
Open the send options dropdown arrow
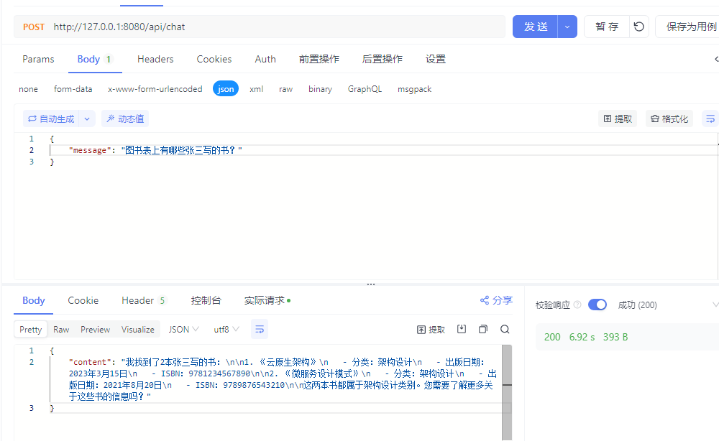567,27
